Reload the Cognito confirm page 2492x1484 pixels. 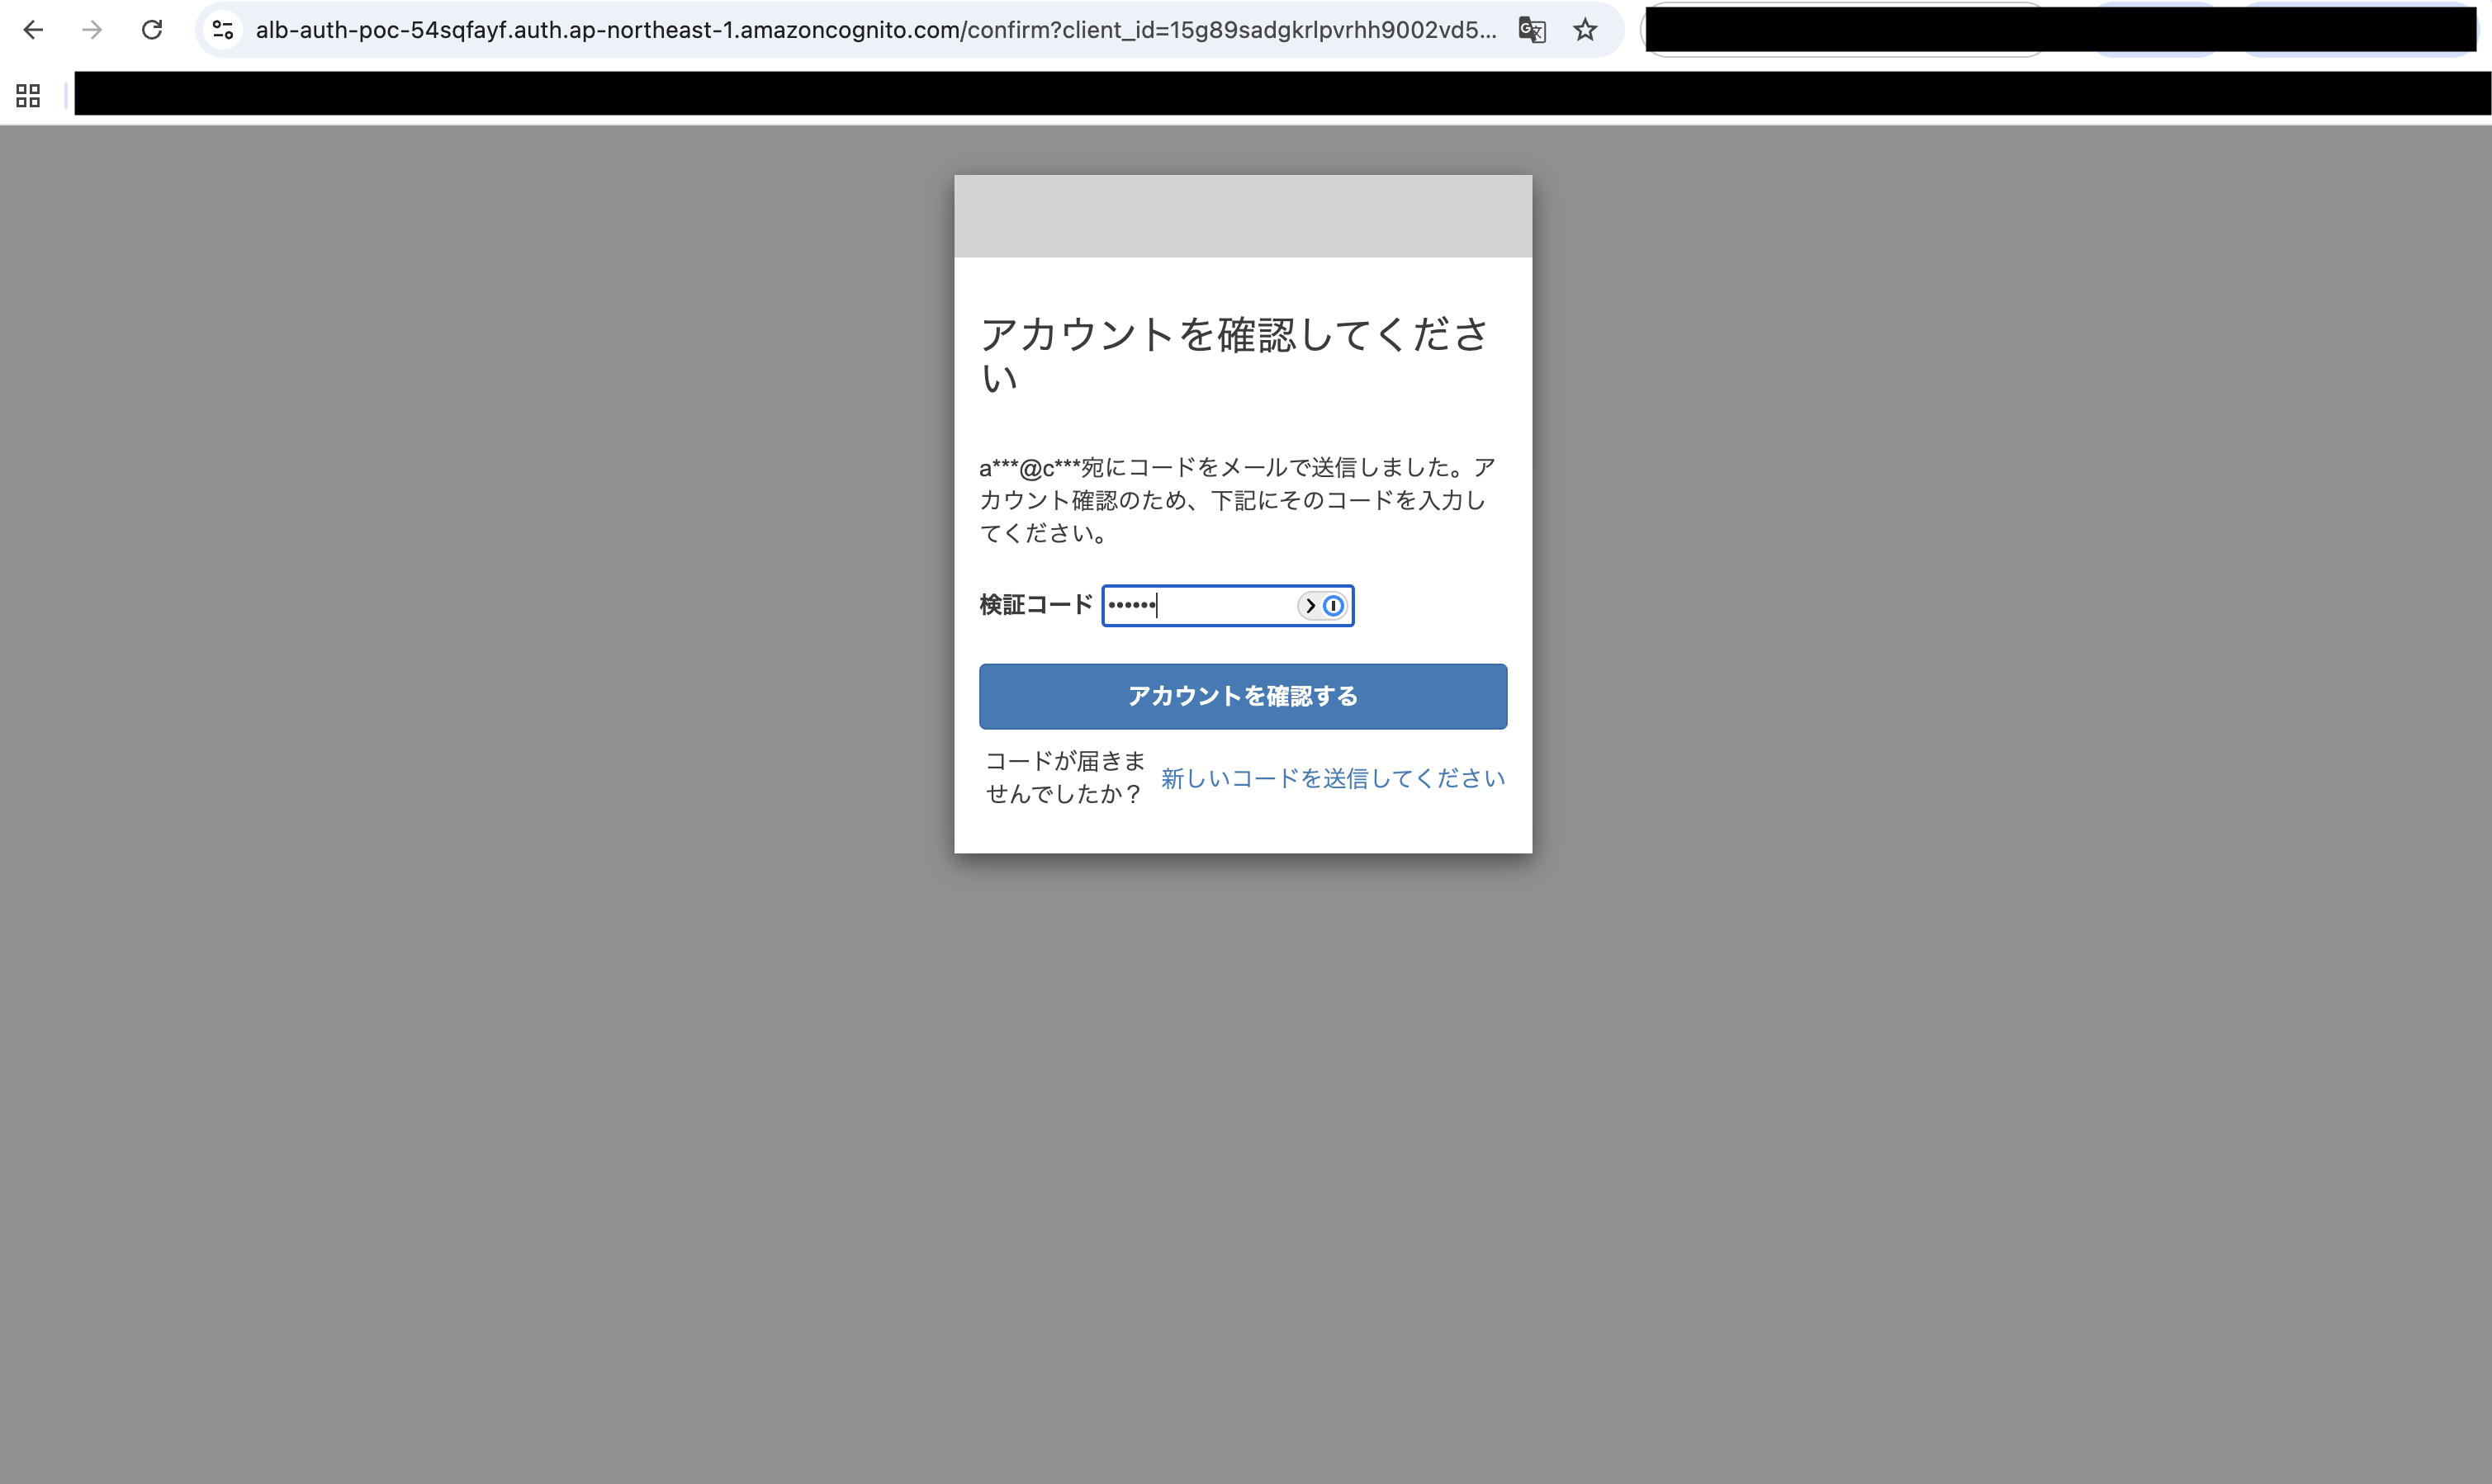point(152,30)
